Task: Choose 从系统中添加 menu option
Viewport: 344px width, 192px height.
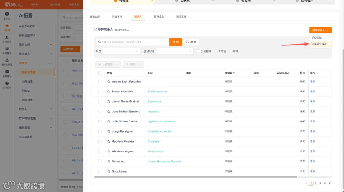Action: coord(319,44)
